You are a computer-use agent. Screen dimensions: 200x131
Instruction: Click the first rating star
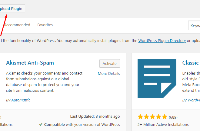pyautogui.click(x=140, y=117)
